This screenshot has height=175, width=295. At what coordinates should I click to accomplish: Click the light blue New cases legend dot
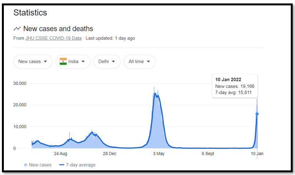coord(26,165)
